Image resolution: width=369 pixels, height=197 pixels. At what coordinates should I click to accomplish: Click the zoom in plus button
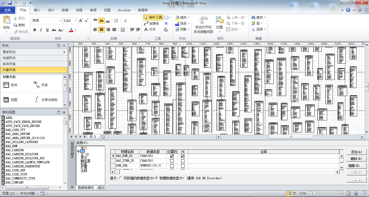click(342, 193)
